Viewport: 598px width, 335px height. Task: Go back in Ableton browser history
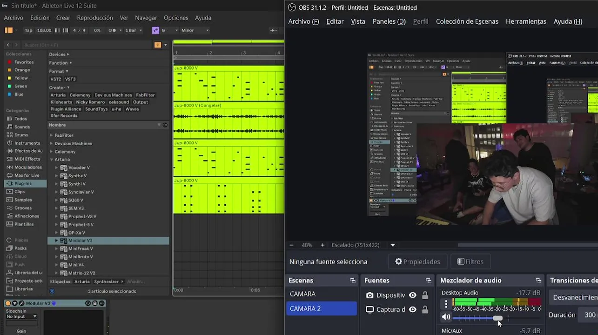pos(8,45)
